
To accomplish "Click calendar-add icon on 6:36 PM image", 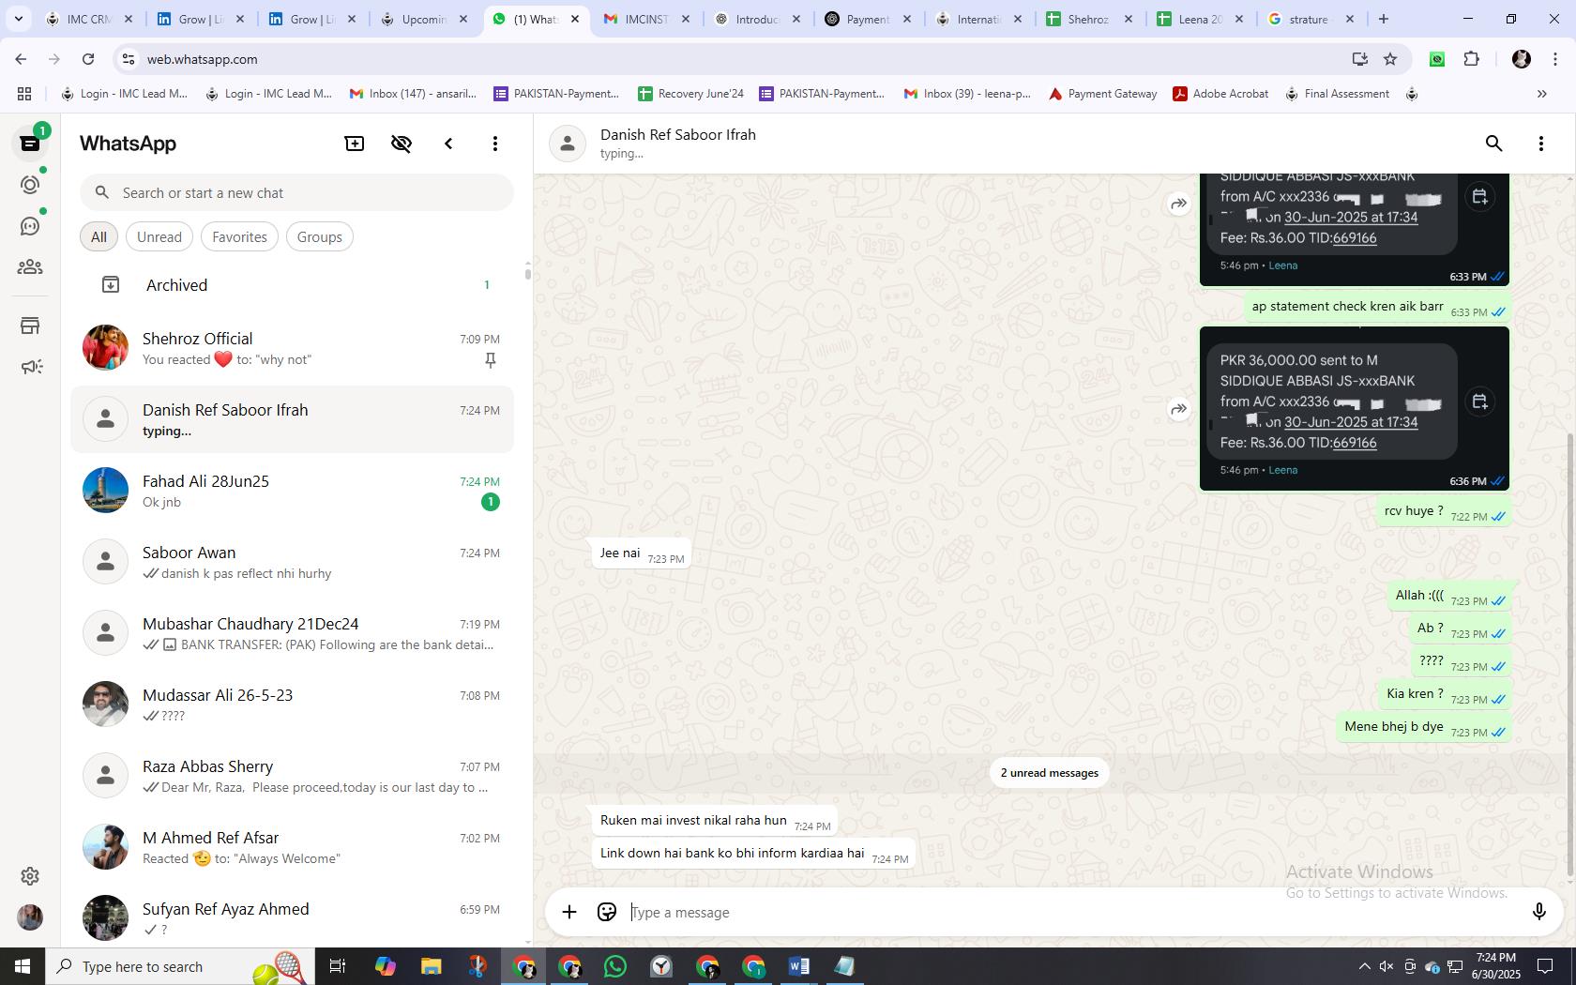I will [x=1479, y=402].
